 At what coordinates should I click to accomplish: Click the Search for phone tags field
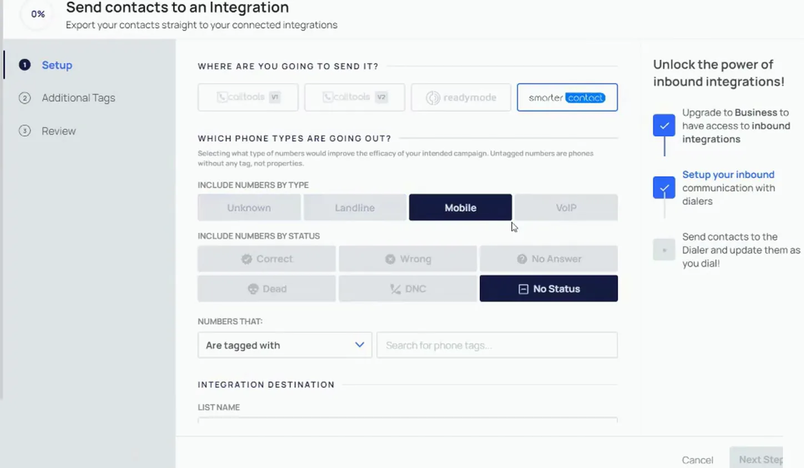click(497, 345)
